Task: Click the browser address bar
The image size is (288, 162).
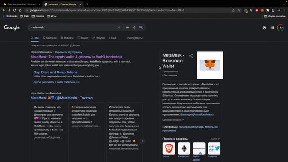Action: [129, 10]
